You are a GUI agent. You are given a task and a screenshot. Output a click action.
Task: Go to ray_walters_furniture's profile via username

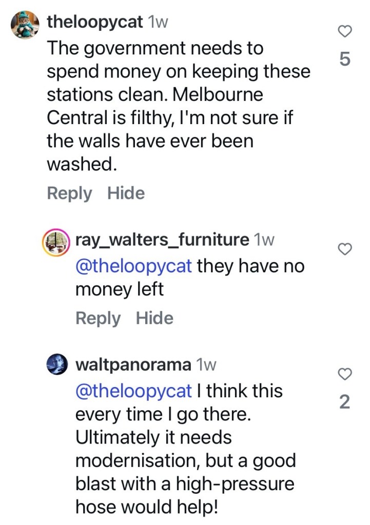click(162, 239)
